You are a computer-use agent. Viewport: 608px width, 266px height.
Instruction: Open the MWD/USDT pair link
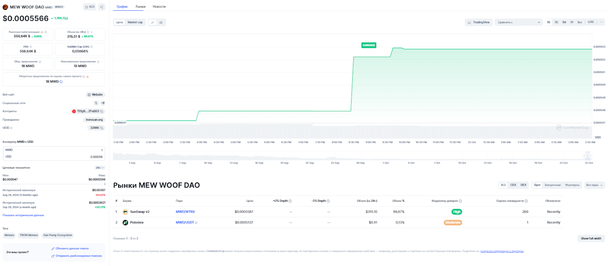[x=185, y=223]
